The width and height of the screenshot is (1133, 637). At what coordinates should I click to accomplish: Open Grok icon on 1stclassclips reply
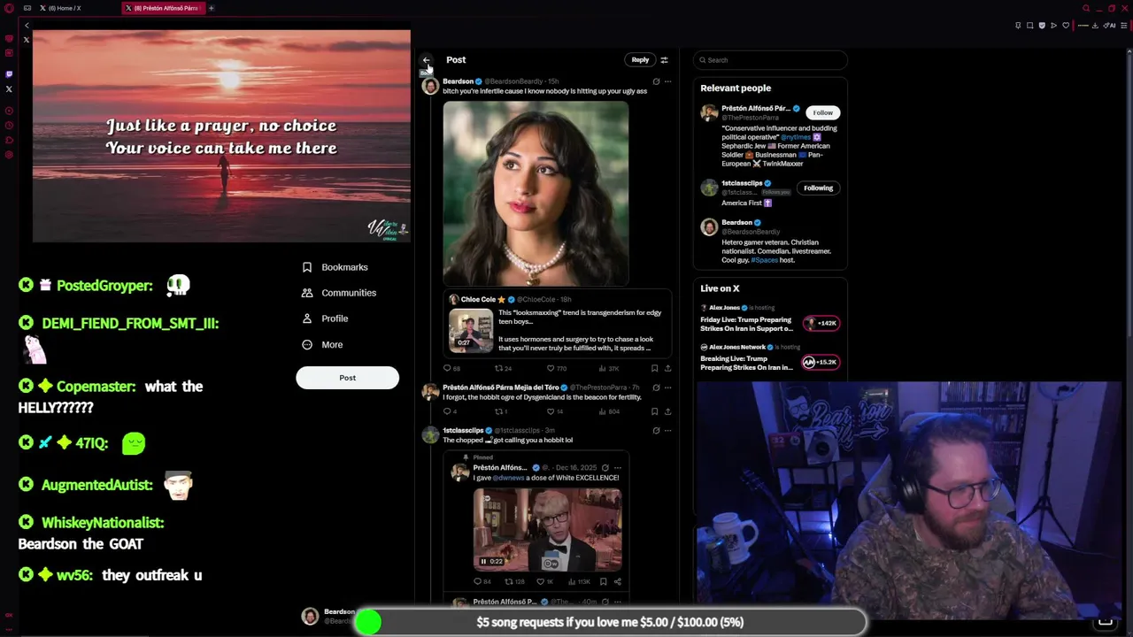tap(656, 431)
